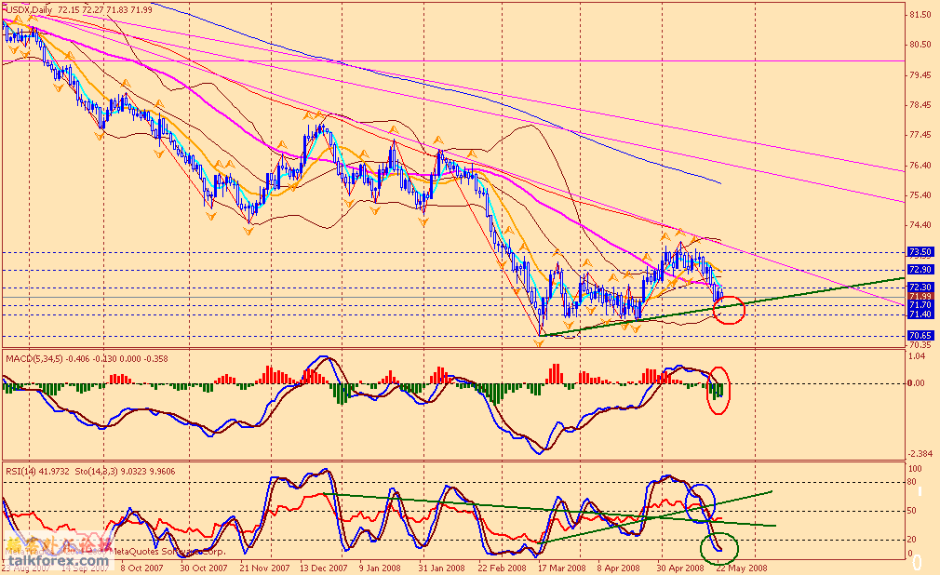Click the 80 oscillator scale value

coord(912,481)
